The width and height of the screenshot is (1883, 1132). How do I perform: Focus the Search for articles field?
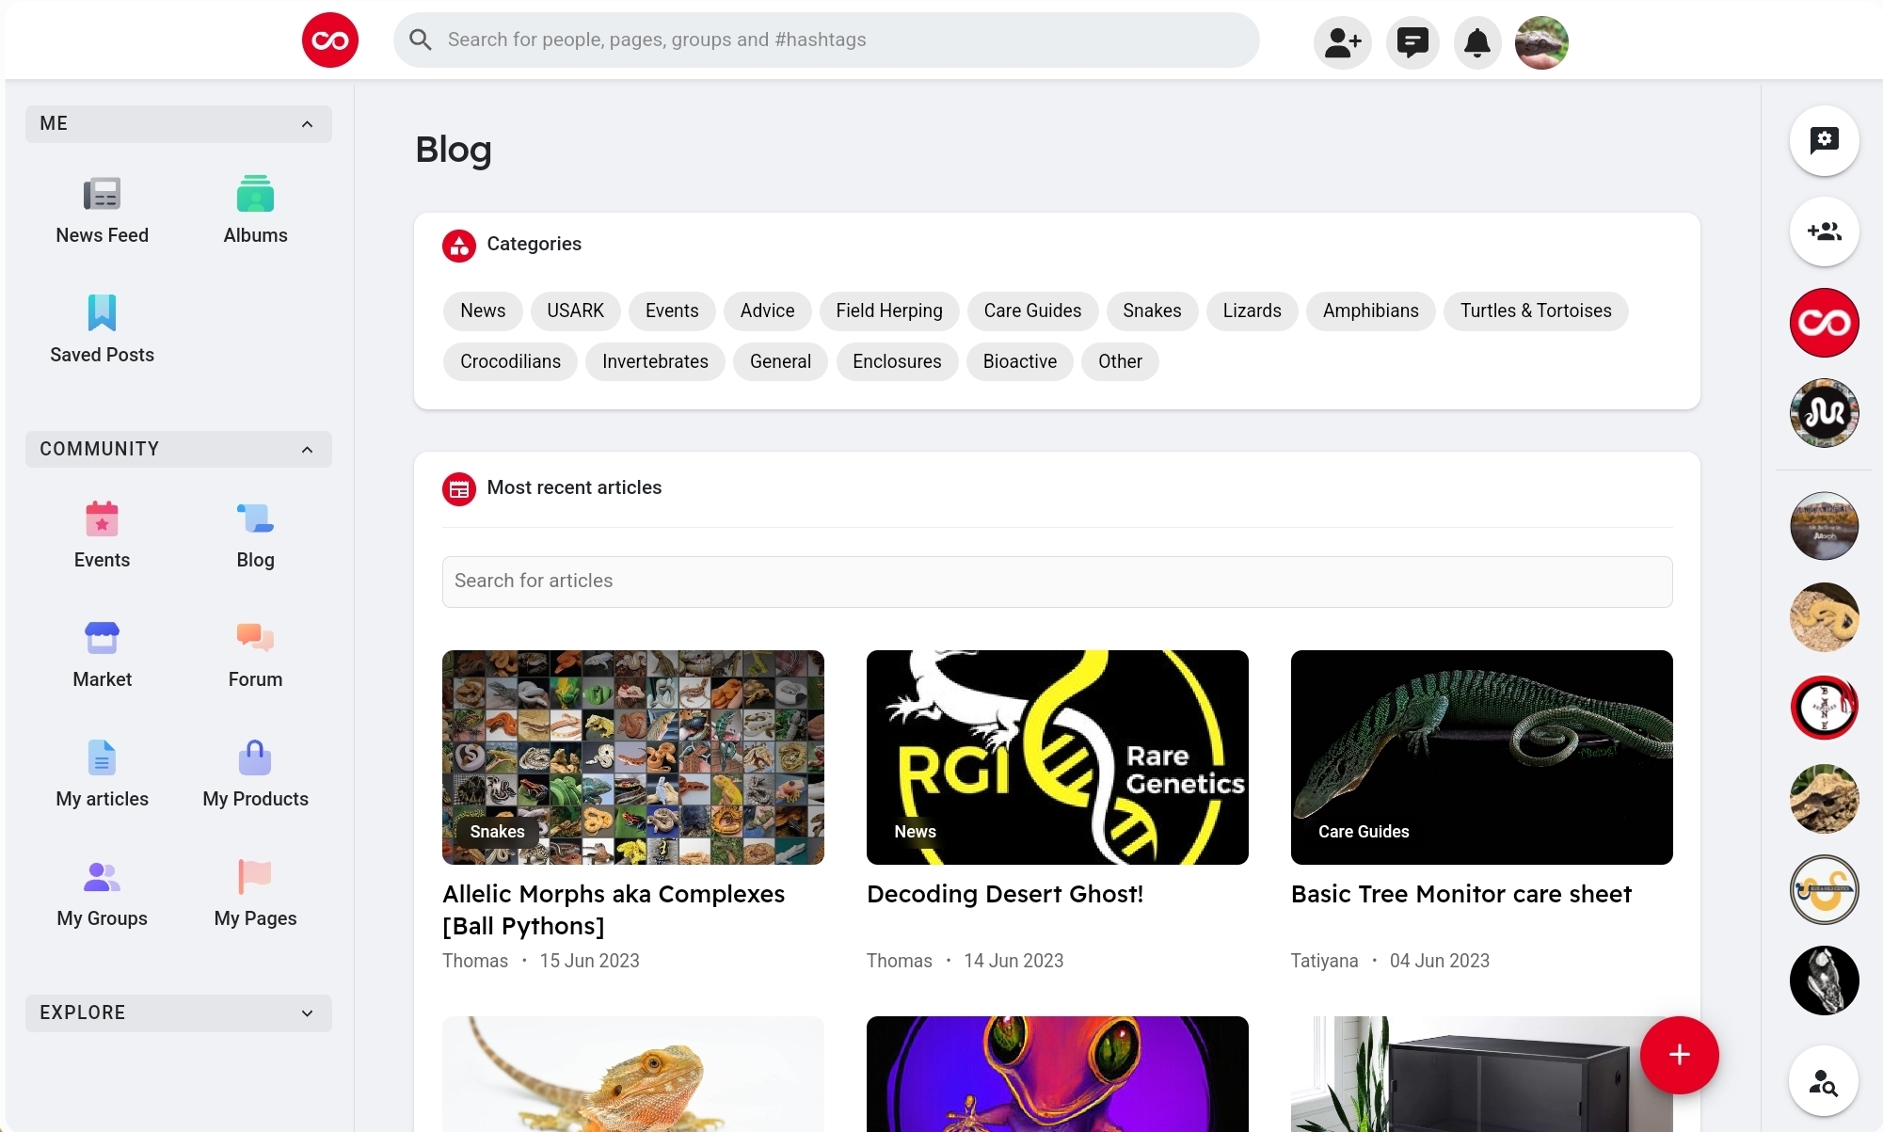coord(1057,582)
